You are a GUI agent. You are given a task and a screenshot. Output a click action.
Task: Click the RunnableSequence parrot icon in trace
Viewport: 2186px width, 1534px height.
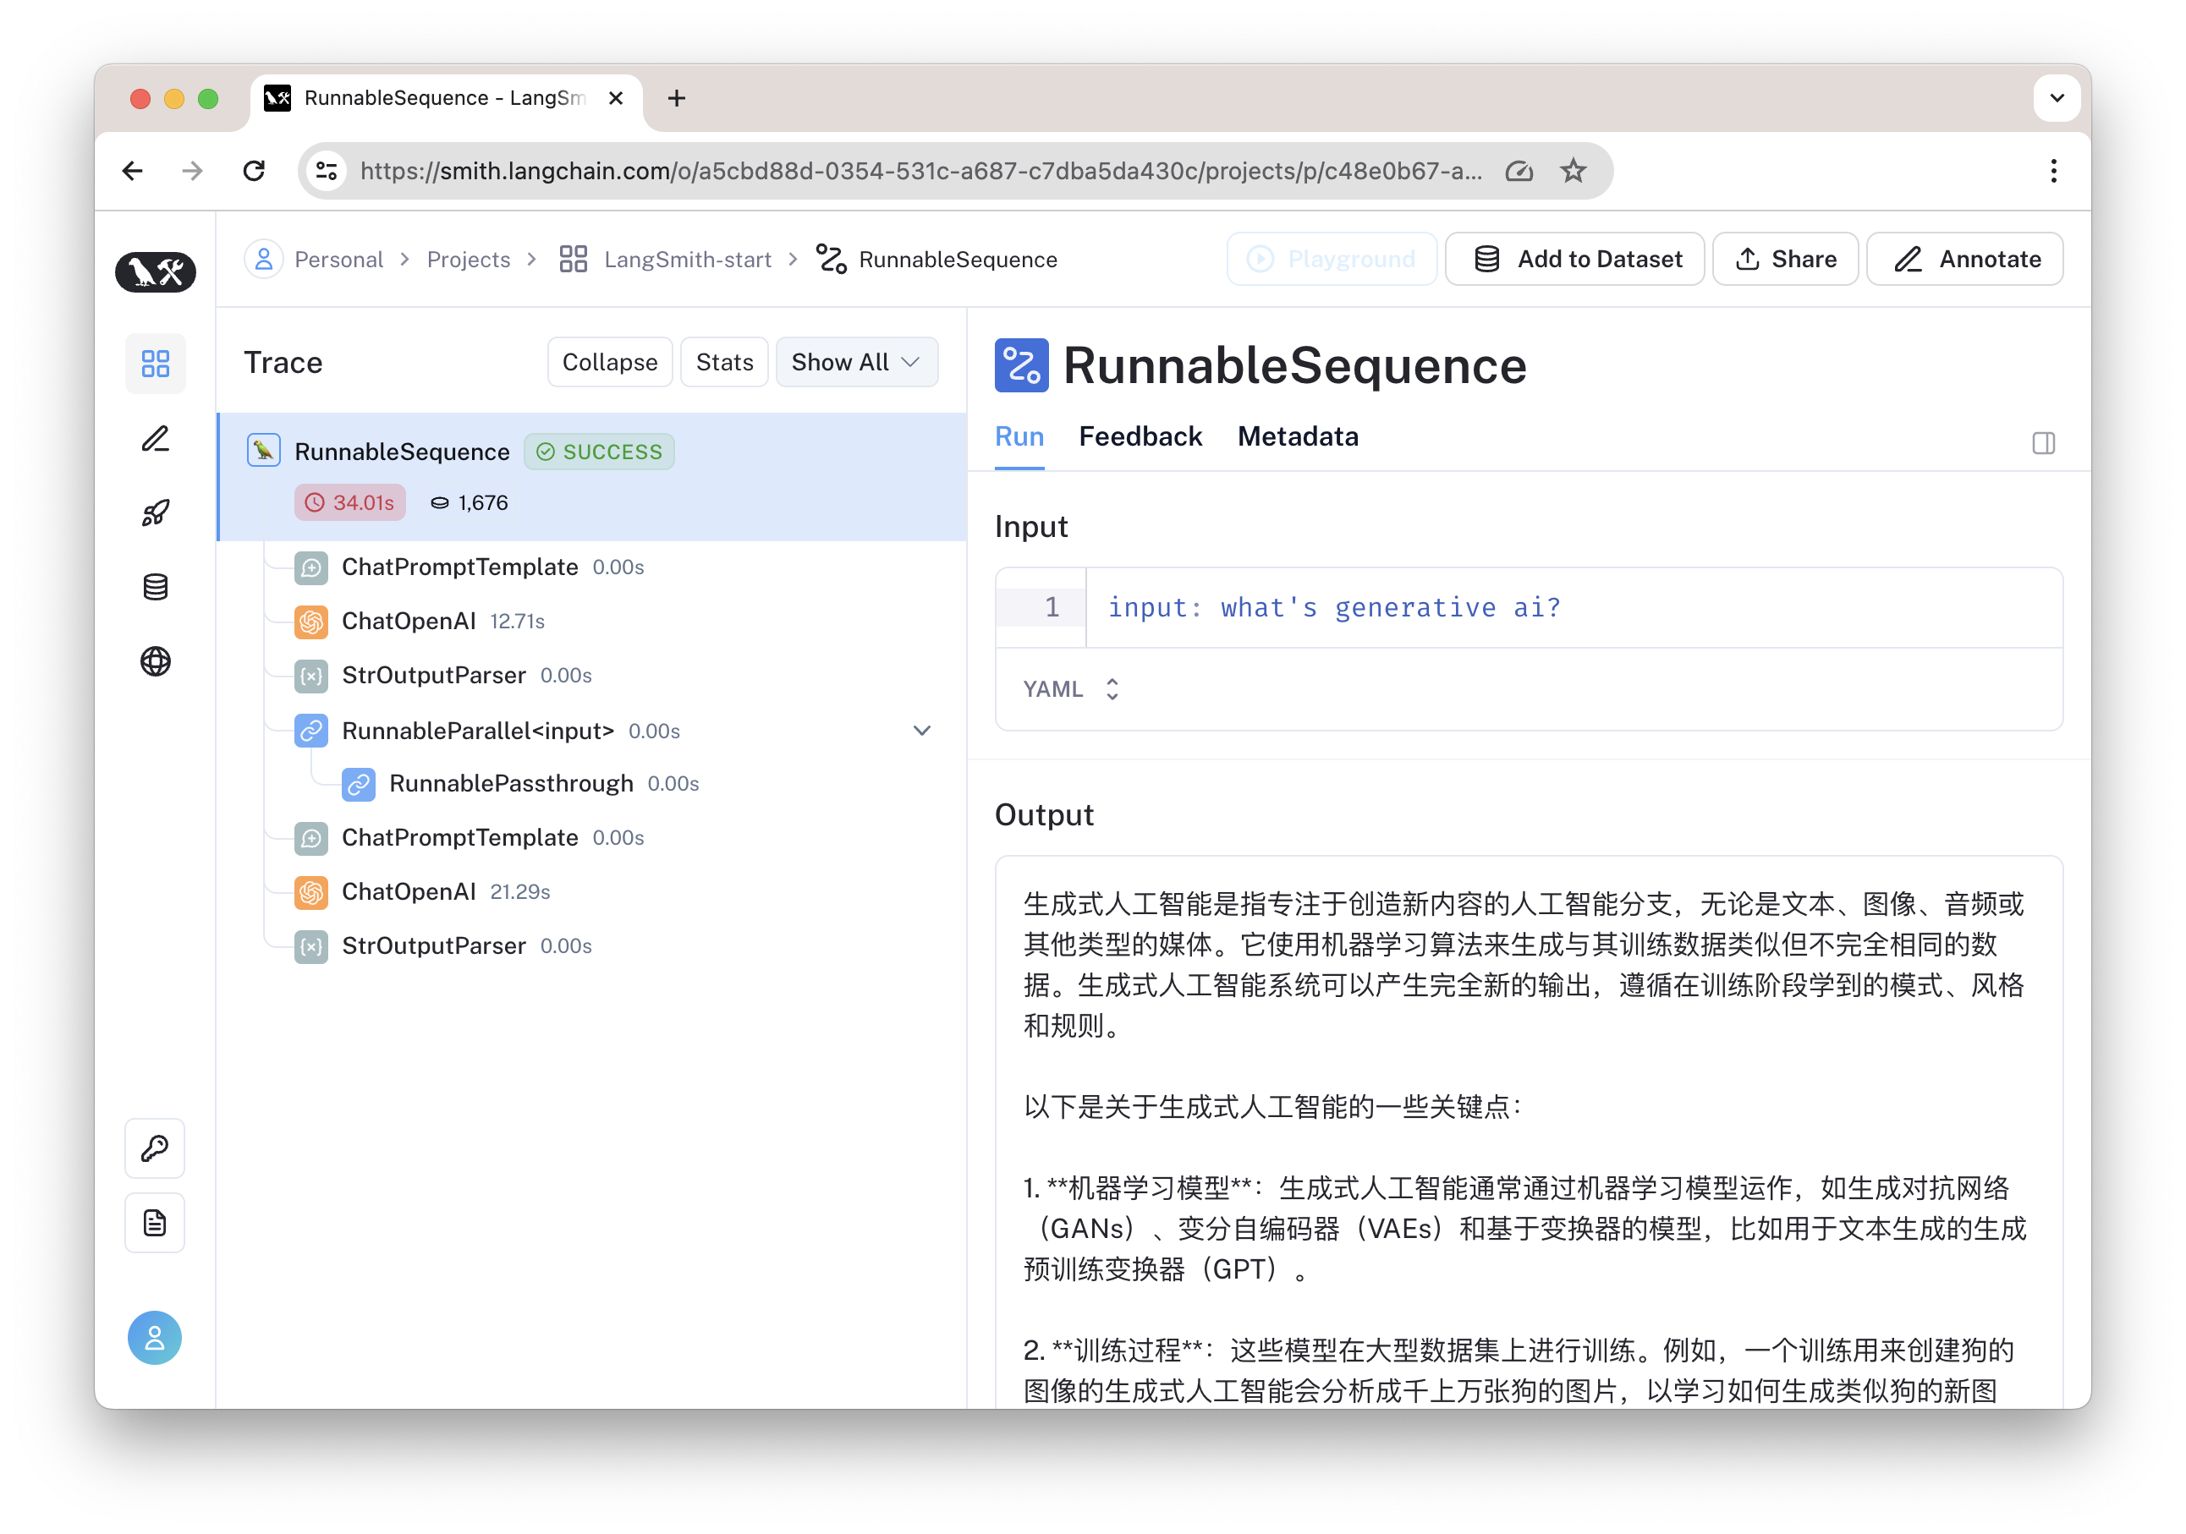264,450
